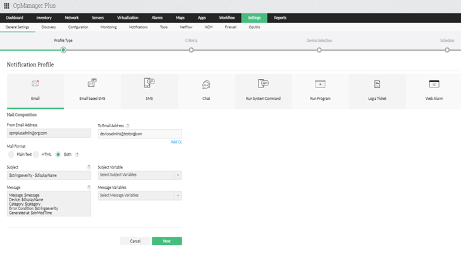Select the Run Program profile icon
The height and width of the screenshot is (257, 461).
320,84
